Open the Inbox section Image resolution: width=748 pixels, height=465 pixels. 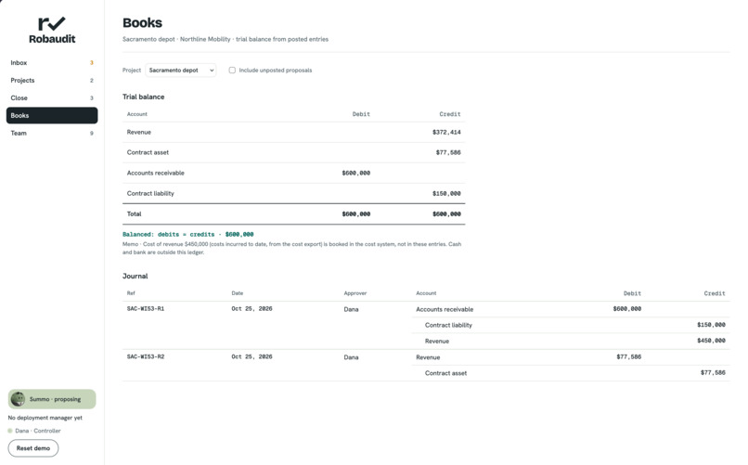pyautogui.click(x=52, y=62)
